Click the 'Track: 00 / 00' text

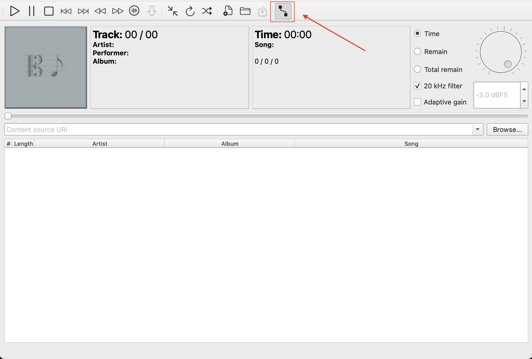pyautogui.click(x=125, y=35)
